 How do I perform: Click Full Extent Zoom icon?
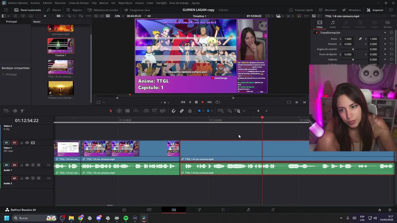click(221, 111)
